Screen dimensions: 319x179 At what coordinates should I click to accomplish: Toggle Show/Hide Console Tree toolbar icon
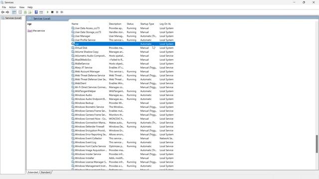tap(14, 12)
